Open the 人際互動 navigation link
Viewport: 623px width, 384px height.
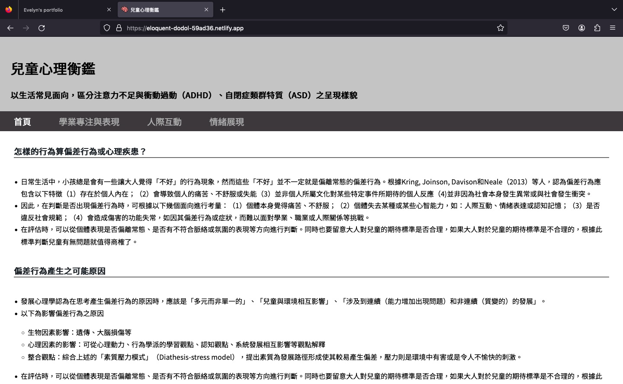pos(164,122)
